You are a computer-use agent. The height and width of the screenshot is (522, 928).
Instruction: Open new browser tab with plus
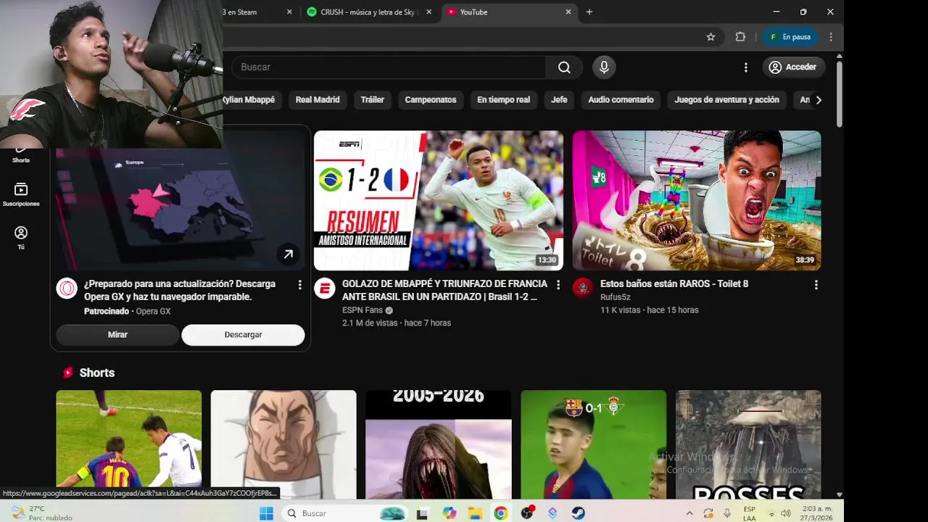589,12
